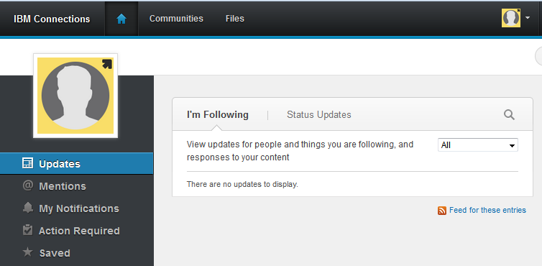
Task: Open the All filter dropdown
Action: pyautogui.click(x=478, y=145)
